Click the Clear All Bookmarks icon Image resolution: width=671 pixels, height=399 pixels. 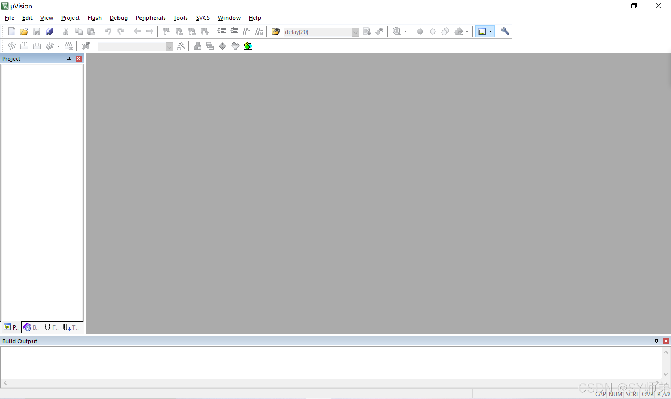click(205, 31)
